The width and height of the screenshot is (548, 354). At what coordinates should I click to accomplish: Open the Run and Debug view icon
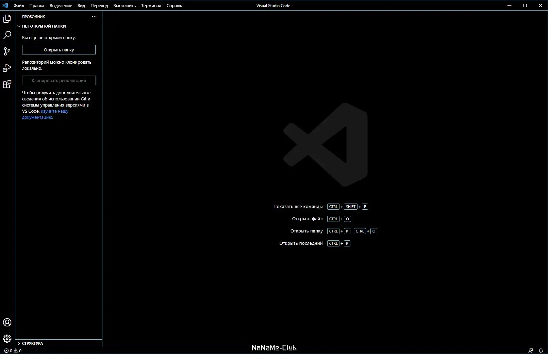tap(7, 68)
